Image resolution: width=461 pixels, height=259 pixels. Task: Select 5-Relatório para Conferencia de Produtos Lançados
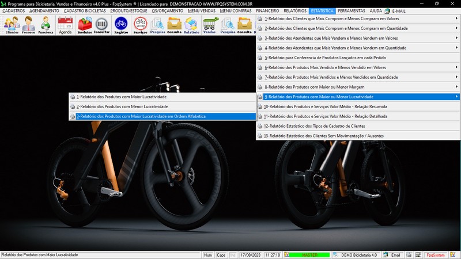click(358, 58)
